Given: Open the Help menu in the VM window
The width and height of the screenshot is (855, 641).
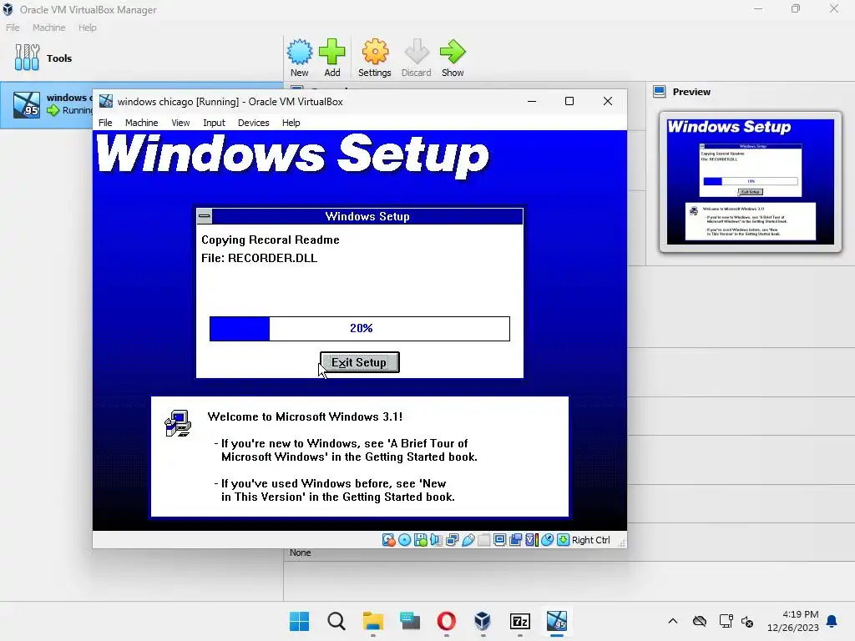Looking at the screenshot, I should coord(291,123).
